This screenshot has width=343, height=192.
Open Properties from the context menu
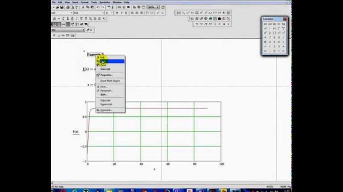coord(111,75)
